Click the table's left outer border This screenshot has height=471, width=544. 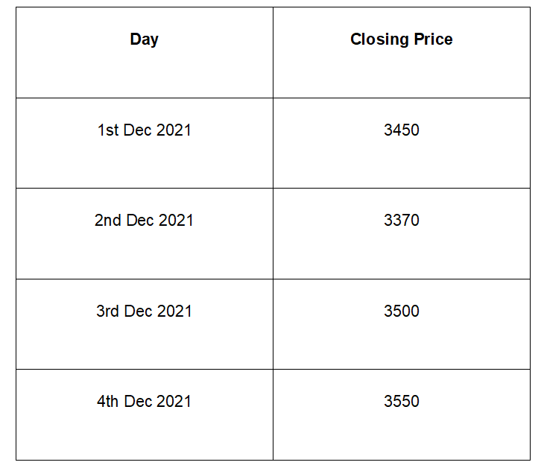(16, 238)
